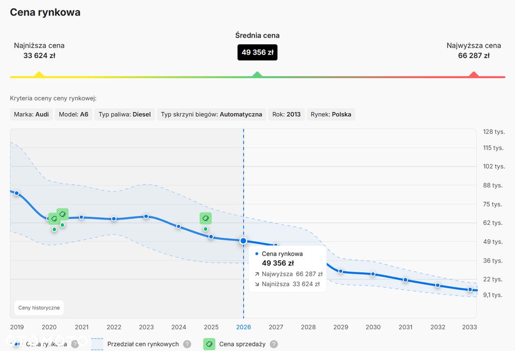Click the Ceny historyczne label button
Image resolution: width=515 pixels, height=351 pixels.
(39, 308)
